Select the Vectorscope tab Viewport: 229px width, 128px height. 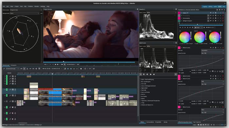click(6, 65)
